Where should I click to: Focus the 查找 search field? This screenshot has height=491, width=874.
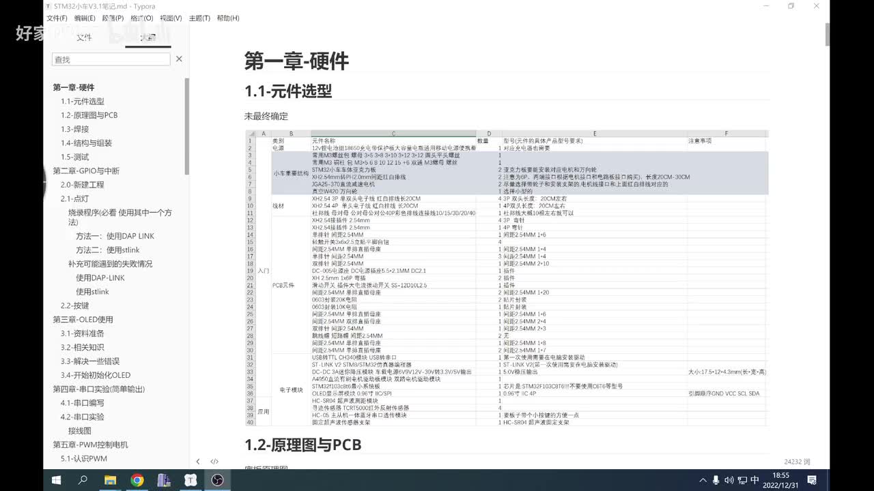pos(111,59)
